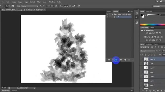Open the Paths tab

(x=156, y=44)
